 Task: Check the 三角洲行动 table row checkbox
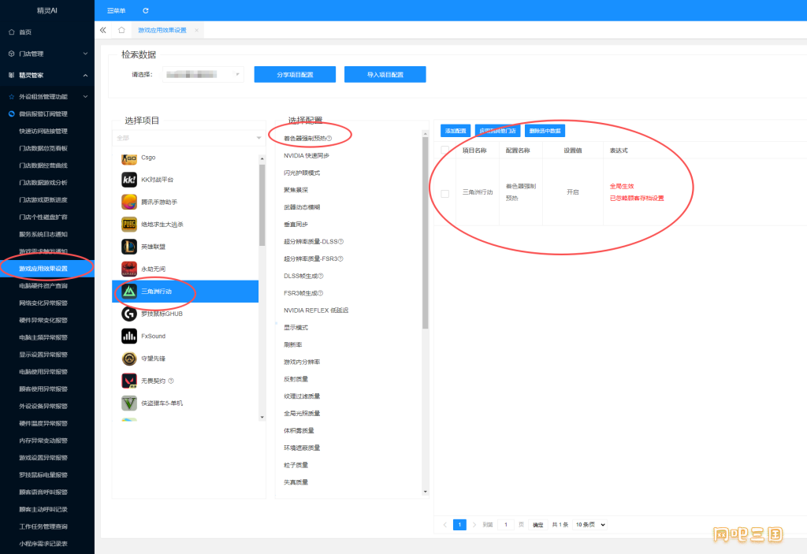[445, 193]
